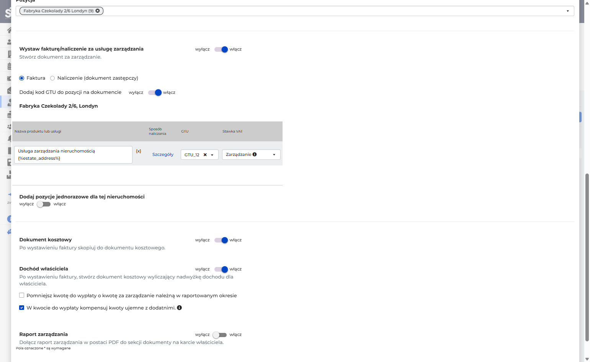Click the scrollbar down arrow
Viewport: 590px width, 362px height.
click(x=587, y=359)
